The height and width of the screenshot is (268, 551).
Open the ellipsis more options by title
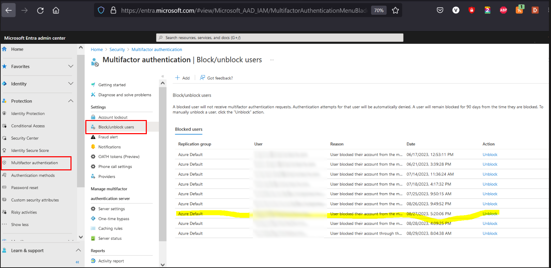(272, 60)
